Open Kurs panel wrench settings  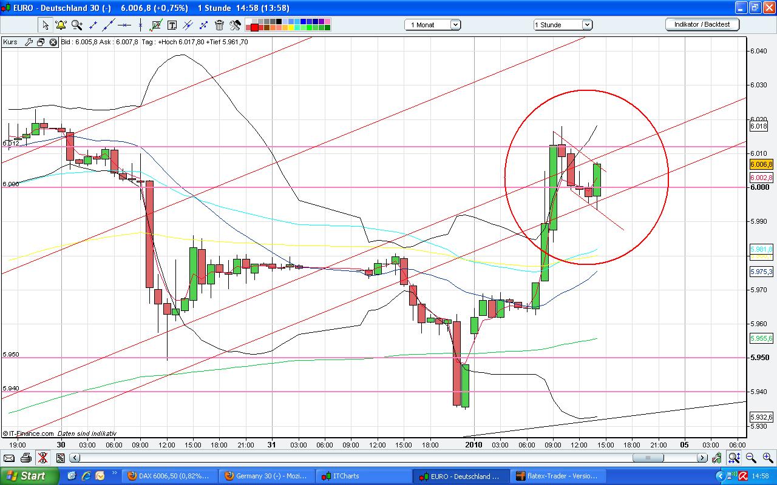tap(29, 42)
